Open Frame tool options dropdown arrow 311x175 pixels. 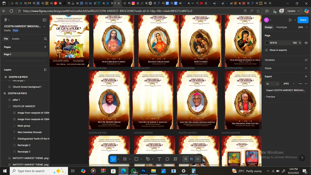click(130, 159)
